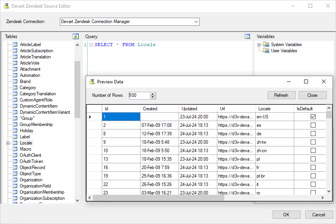Image resolution: width=336 pixels, height=224 pixels.
Task: Expand the Locale tree node
Action: pos(8,143)
